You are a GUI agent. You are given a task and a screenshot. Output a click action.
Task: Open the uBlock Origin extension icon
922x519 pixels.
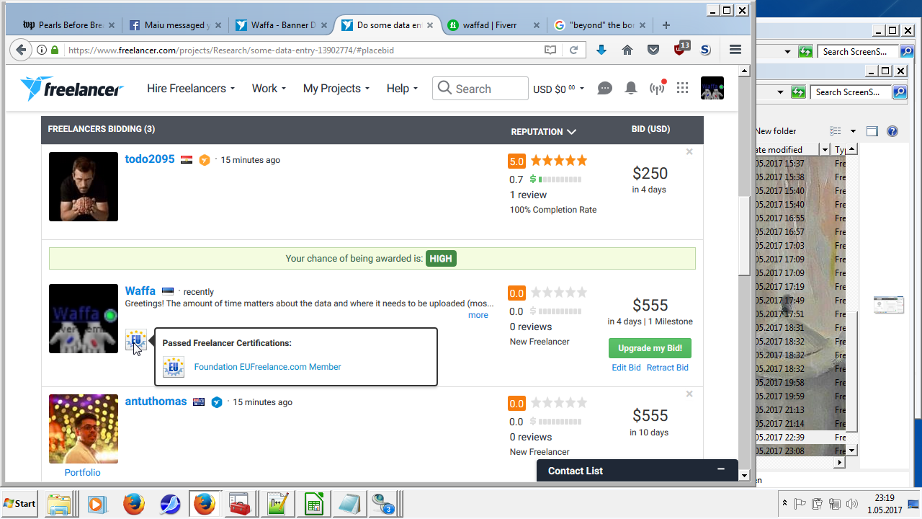pyautogui.click(x=681, y=49)
